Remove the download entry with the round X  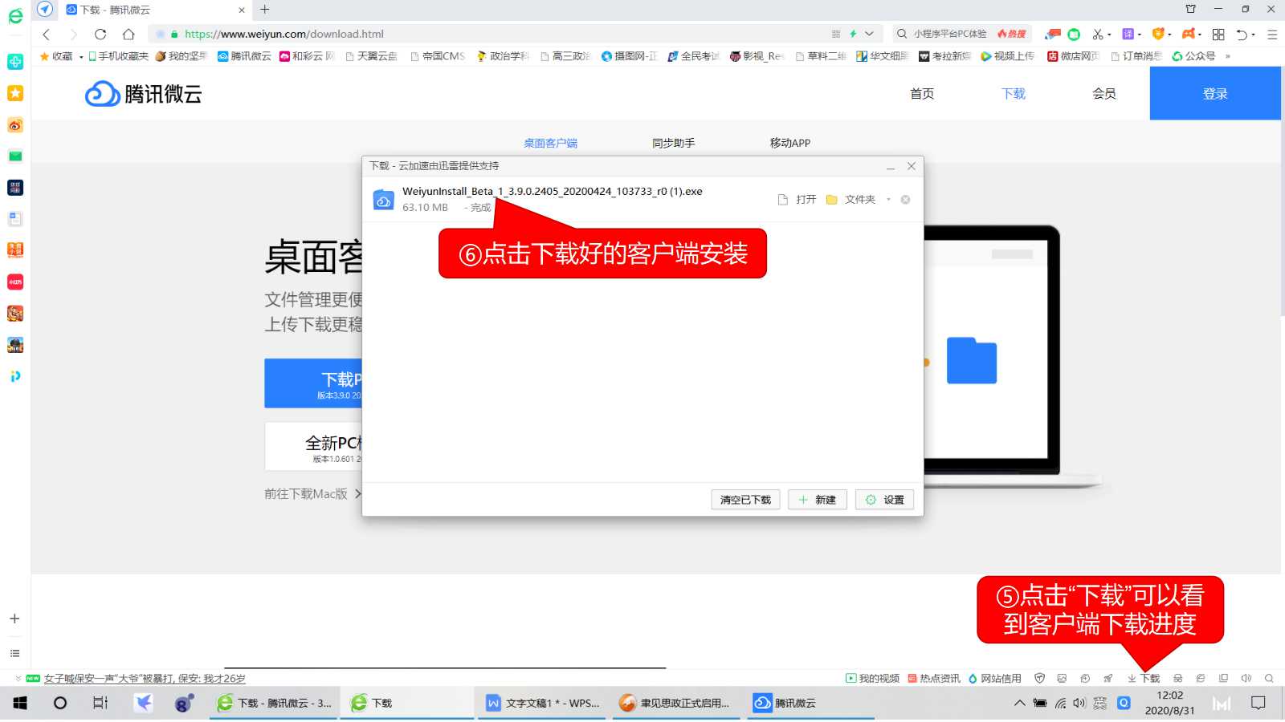pos(905,200)
